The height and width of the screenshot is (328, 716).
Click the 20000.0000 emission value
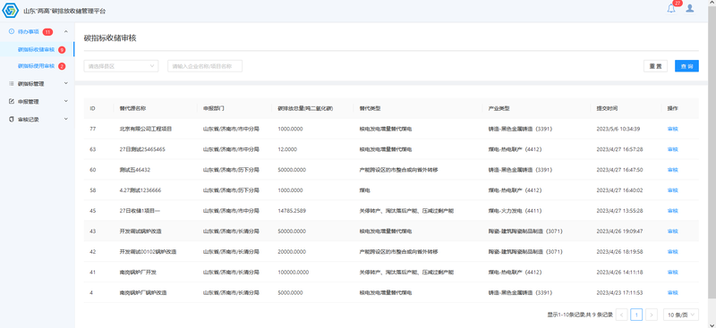click(x=292, y=252)
